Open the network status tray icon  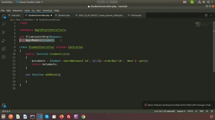(199, 2)
